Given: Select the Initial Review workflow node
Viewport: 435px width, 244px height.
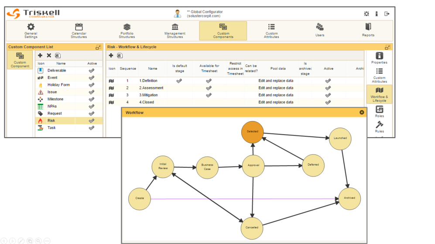Looking at the screenshot, I should [163, 167].
